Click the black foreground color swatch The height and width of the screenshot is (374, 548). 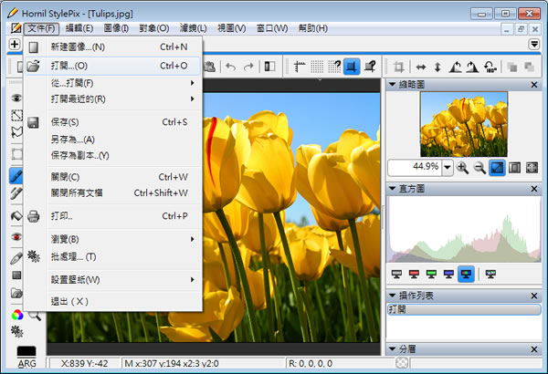pyautogui.click(x=26, y=351)
